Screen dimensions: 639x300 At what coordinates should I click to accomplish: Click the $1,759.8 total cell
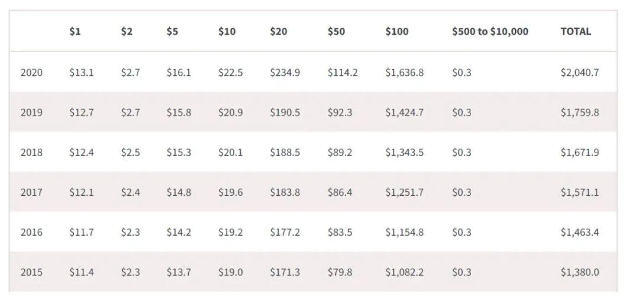(579, 112)
